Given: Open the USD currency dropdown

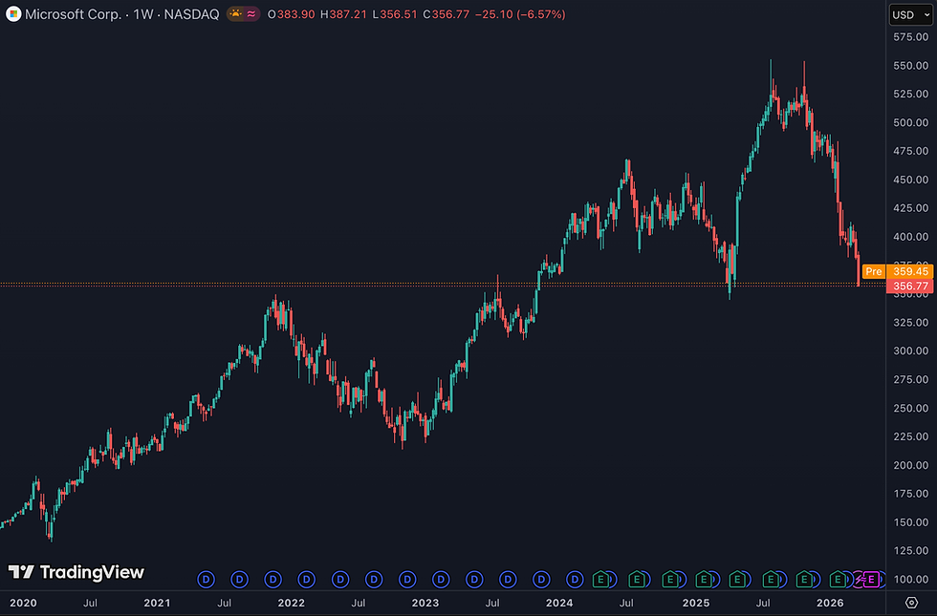Looking at the screenshot, I should [x=910, y=14].
